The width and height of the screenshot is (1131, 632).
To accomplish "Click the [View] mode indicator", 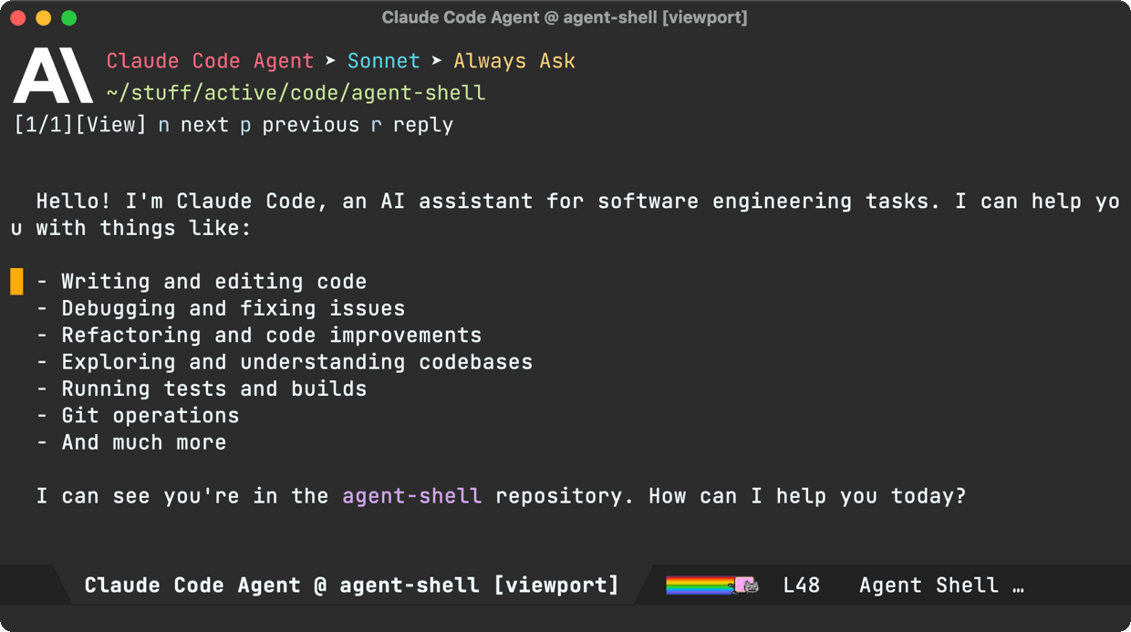I will 112,124.
